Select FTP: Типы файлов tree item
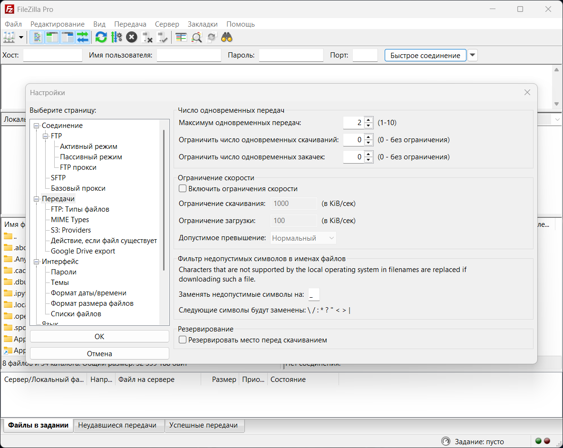This screenshot has height=448, width=563. point(80,209)
